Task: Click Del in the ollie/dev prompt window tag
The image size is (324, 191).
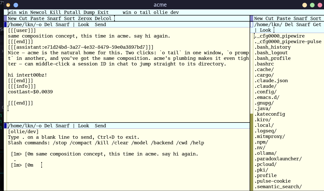Action: coord(48,126)
